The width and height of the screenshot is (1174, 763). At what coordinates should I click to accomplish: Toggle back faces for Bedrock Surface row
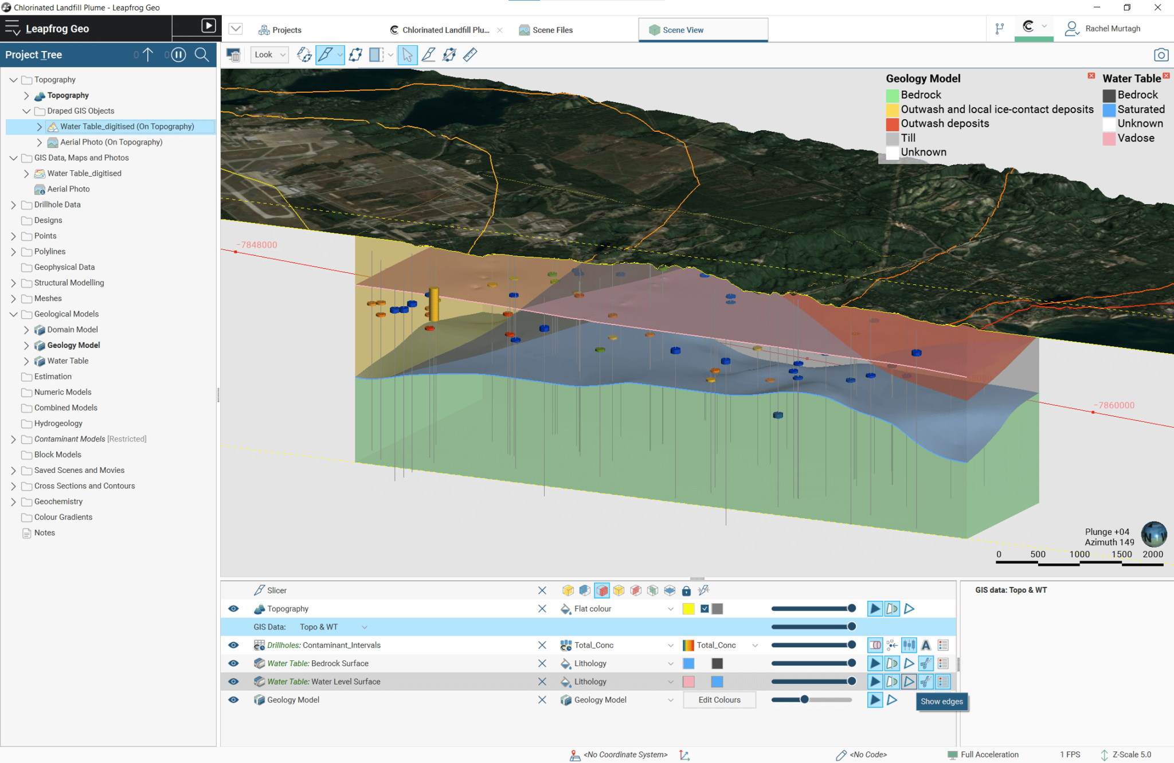[892, 664]
